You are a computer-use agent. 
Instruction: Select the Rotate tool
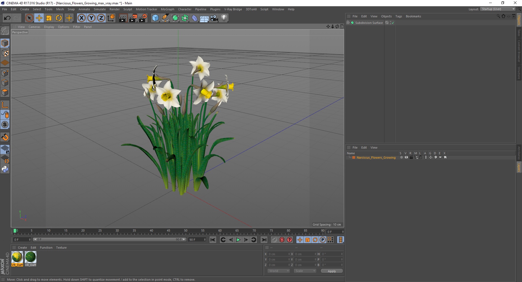pyautogui.click(x=59, y=18)
